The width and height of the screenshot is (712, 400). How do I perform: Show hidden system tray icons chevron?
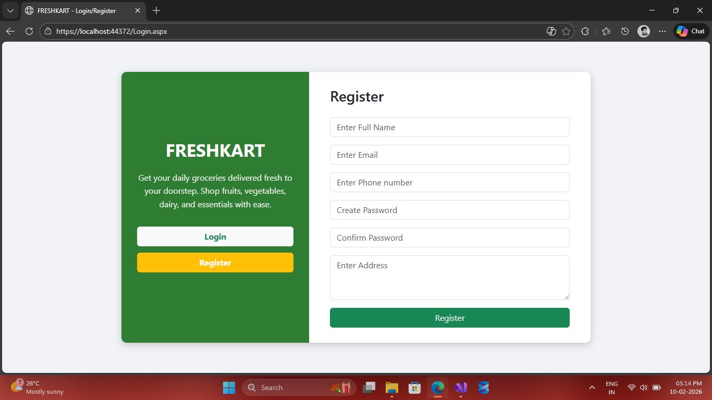pos(592,387)
